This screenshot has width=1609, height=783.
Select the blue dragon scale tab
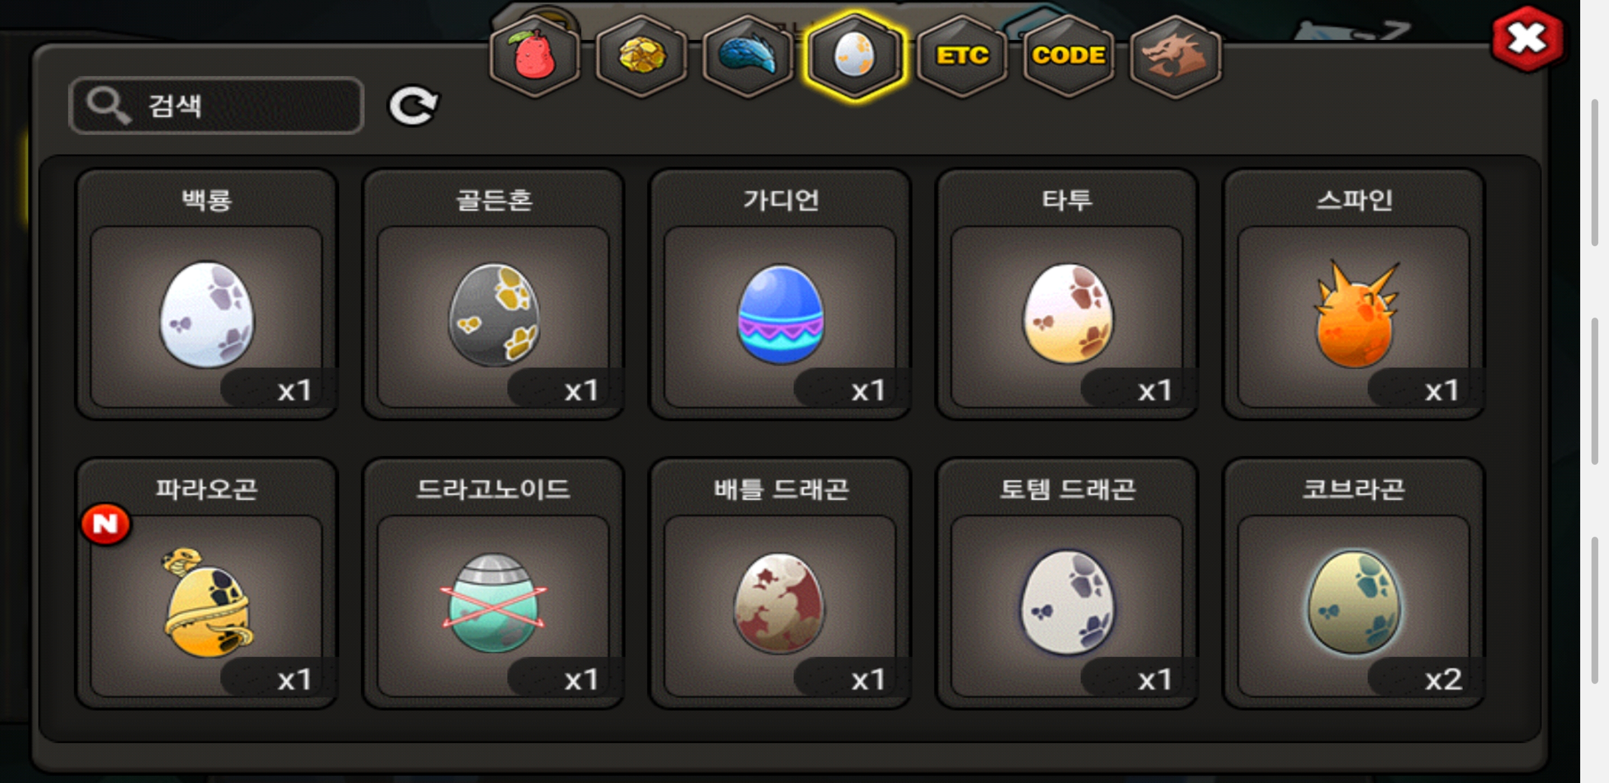coord(747,56)
